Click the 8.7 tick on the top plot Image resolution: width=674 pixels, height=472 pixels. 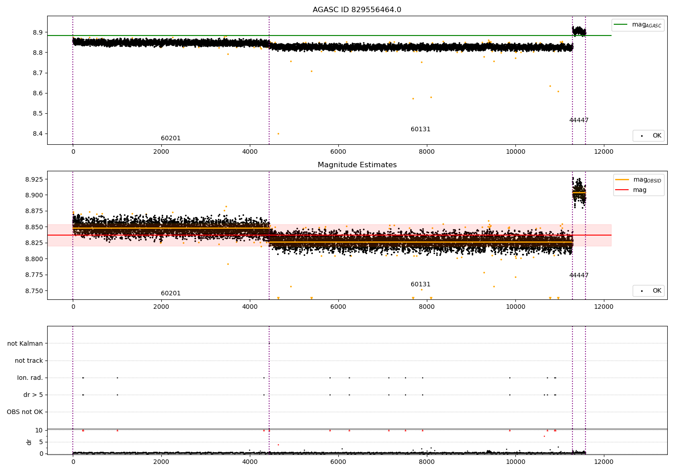pyautogui.click(x=38, y=73)
